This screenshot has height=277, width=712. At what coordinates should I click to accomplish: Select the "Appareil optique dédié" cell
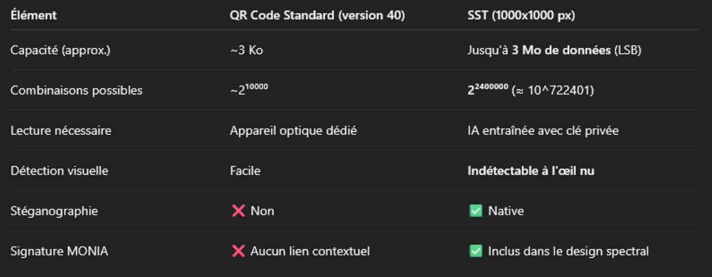(293, 130)
